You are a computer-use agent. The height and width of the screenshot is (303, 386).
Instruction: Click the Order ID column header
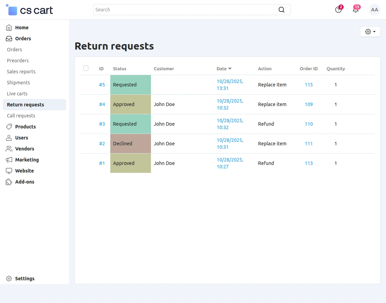click(308, 69)
